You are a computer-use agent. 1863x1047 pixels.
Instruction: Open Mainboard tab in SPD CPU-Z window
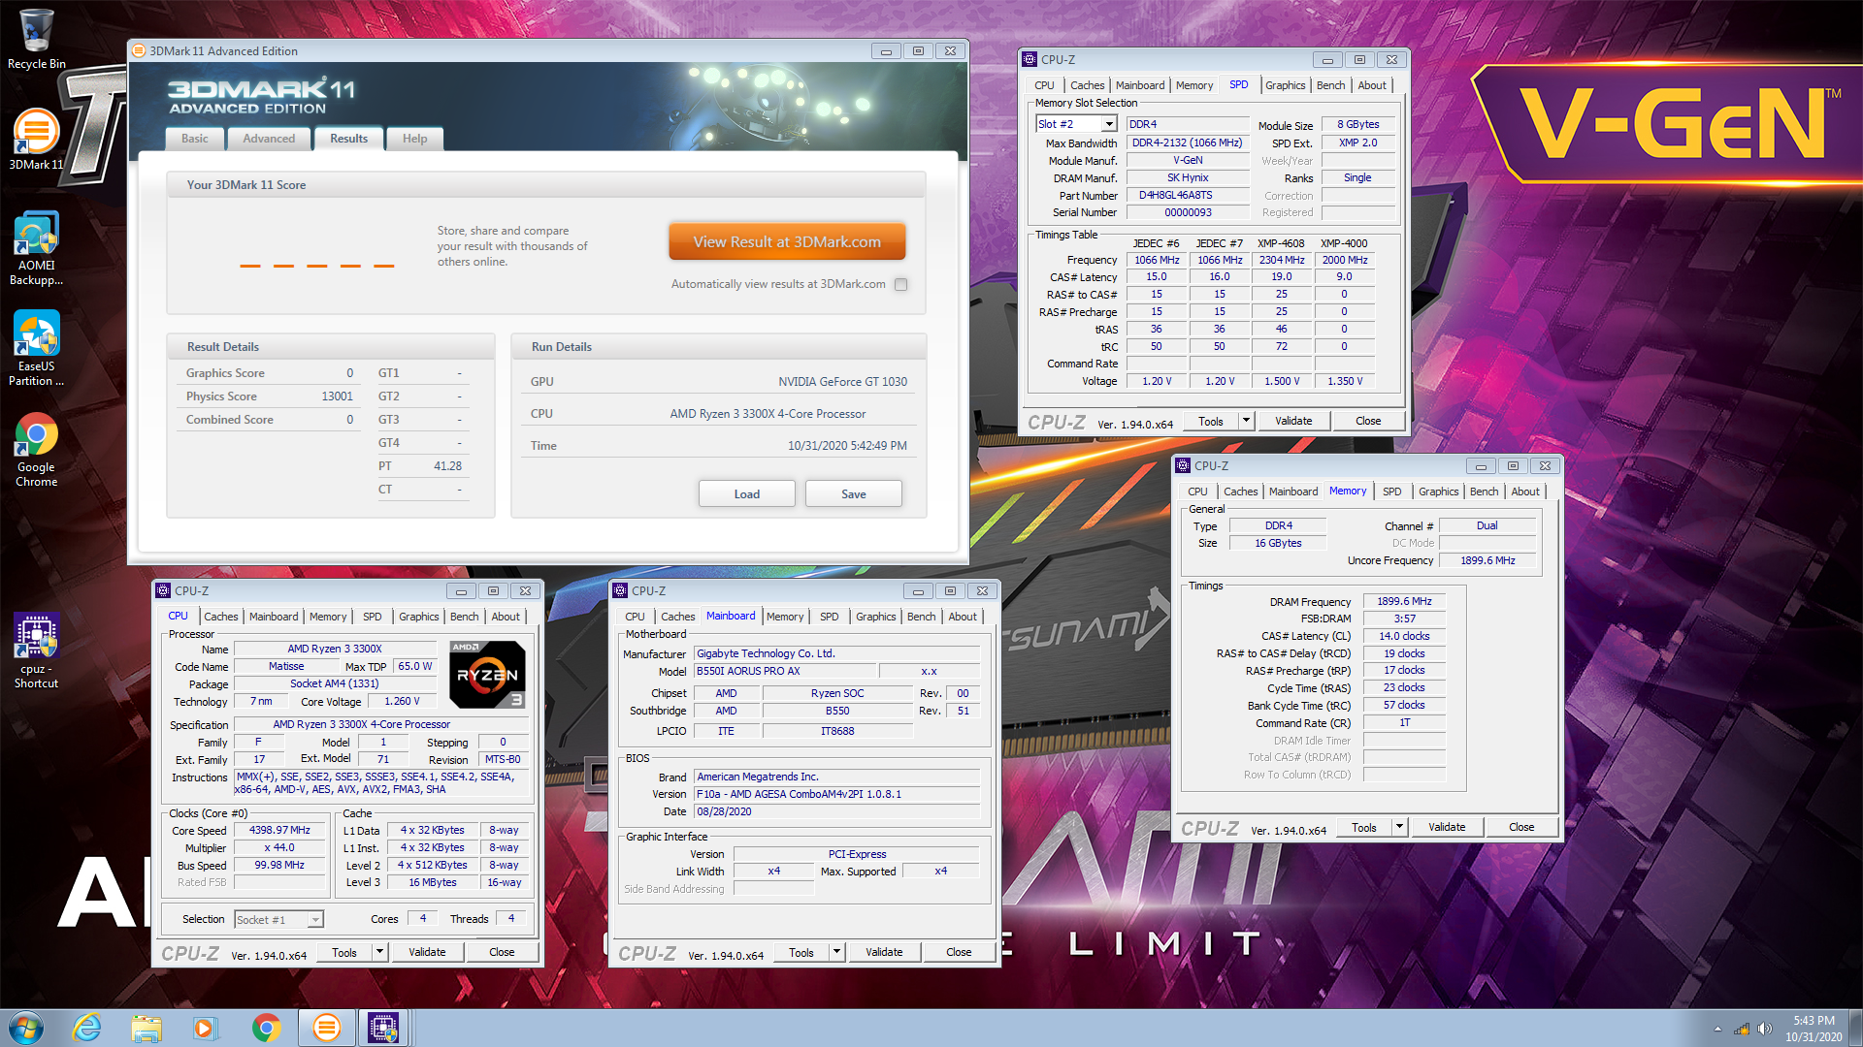click(1140, 85)
